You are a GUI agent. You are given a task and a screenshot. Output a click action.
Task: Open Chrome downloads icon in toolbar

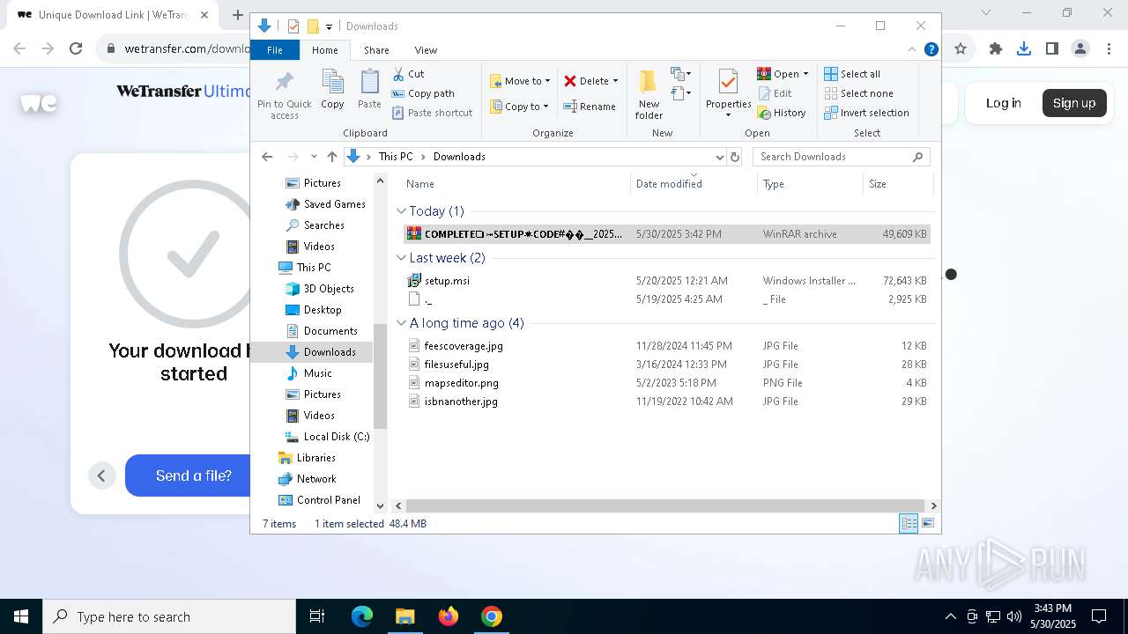(x=1023, y=49)
